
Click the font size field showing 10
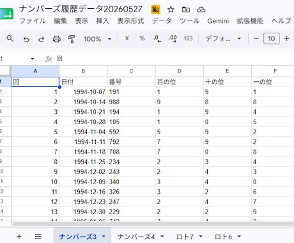(272, 38)
